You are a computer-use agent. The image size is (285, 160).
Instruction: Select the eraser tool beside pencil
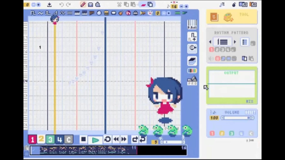point(91,4)
